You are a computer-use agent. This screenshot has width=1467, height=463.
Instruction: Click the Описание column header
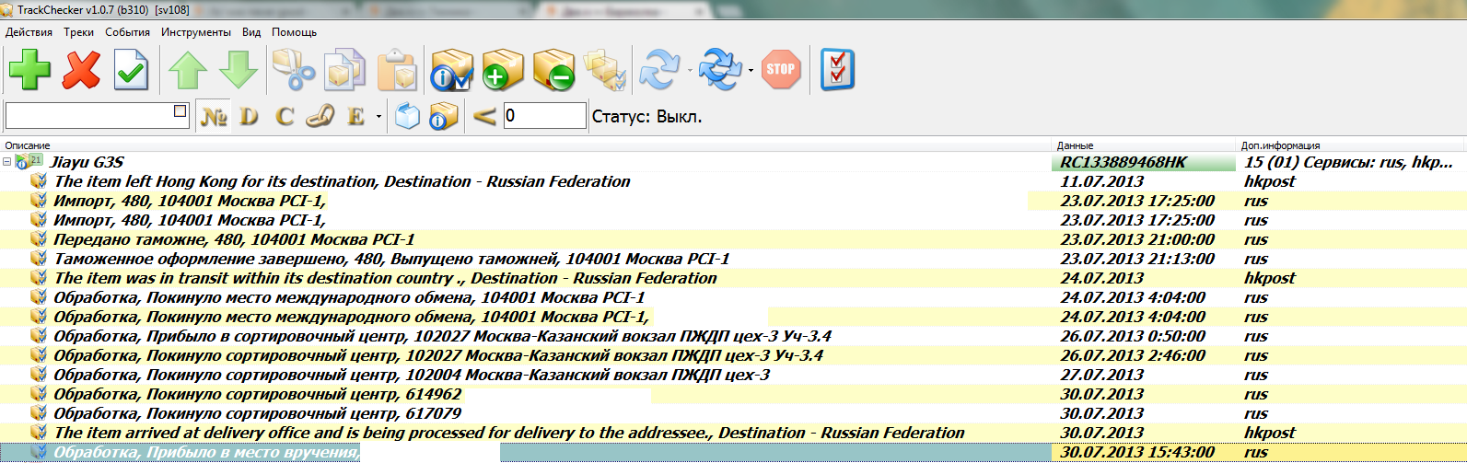(28, 145)
